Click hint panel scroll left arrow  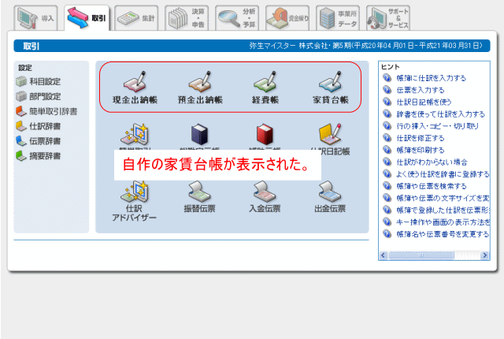tap(383, 255)
